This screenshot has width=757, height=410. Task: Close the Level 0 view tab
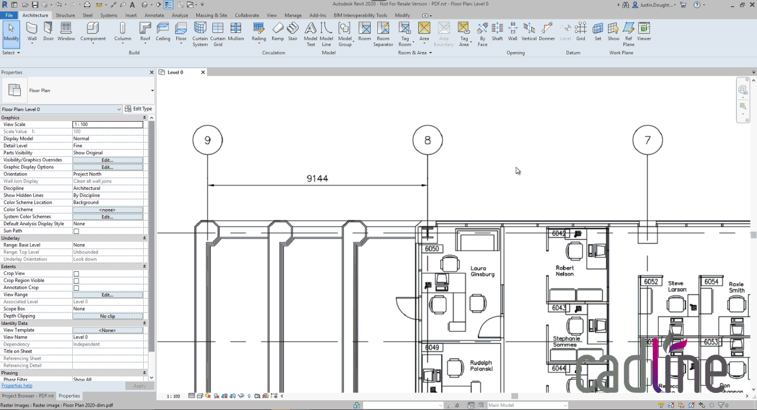pyautogui.click(x=203, y=72)
